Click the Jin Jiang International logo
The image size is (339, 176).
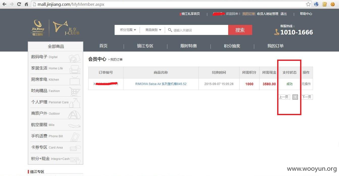tap(38, 28)
